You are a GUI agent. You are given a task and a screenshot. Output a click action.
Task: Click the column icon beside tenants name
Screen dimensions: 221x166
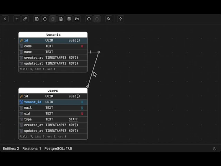click(21, 52)
